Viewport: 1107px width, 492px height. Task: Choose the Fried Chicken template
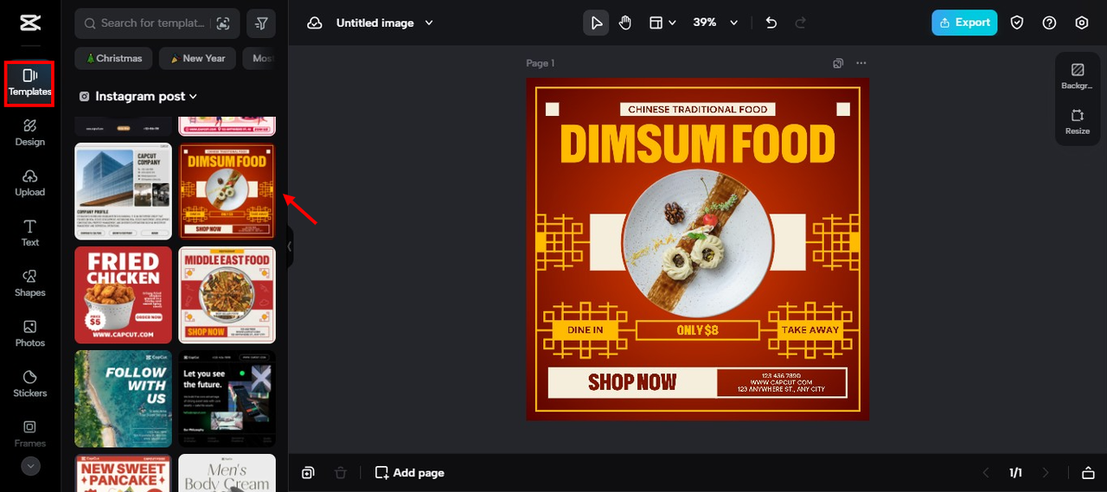coord(123,295)
